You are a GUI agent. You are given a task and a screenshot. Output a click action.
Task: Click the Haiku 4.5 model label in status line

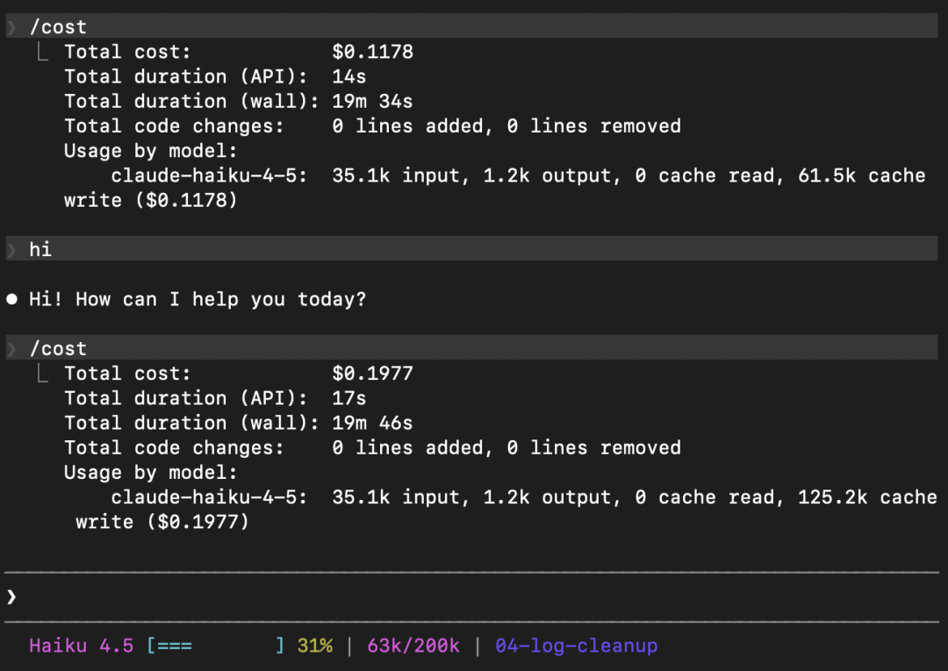tap(82, 646)
